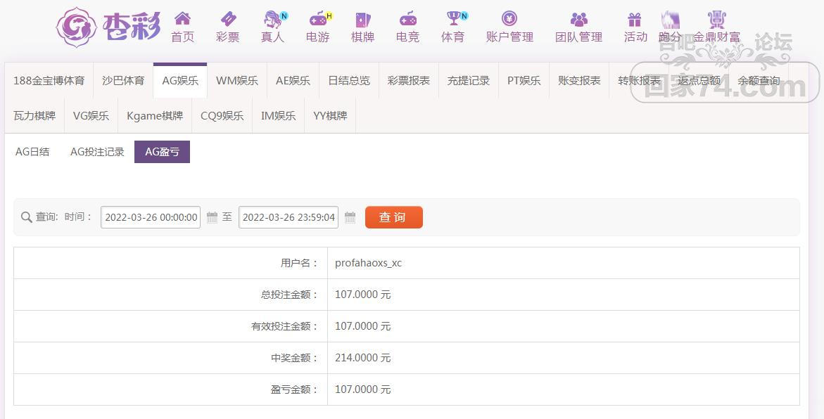Open the 余额查询 tab
824x419 pixels.
tap(759, 80)
